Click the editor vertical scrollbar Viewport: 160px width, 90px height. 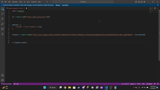pos(159,35)
